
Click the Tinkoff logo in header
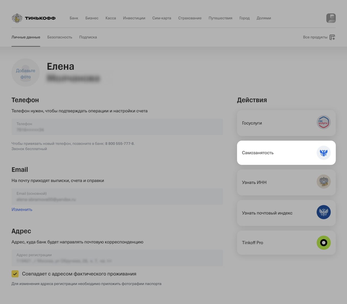(33, 18)
